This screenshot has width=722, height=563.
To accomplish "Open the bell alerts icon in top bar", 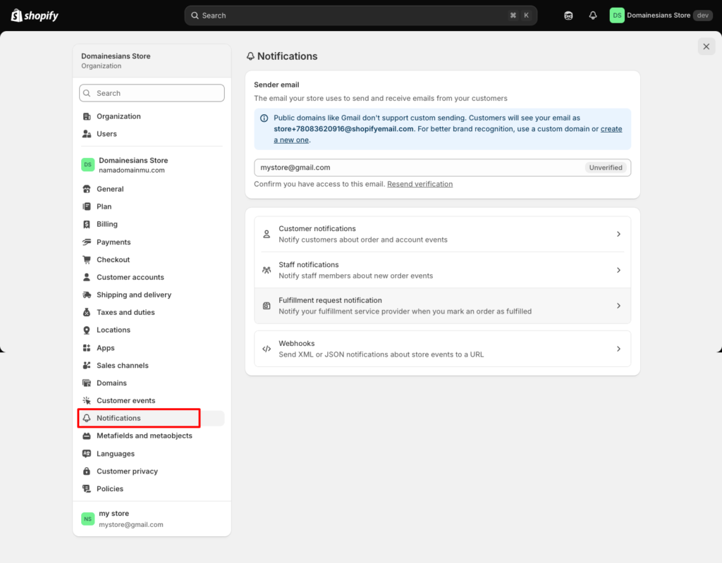I will click(x=592, y=16).
